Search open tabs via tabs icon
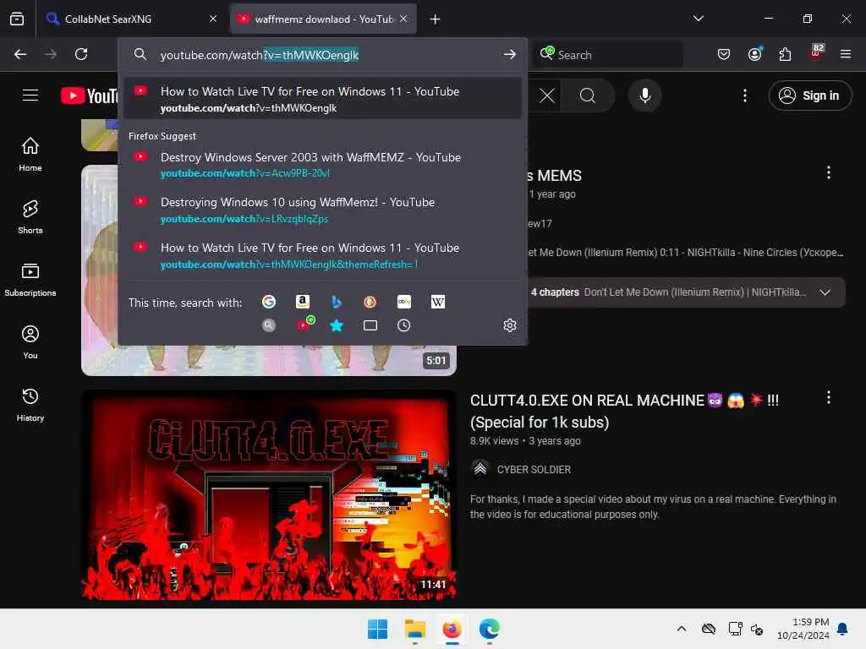This screenshot has height=649, width=866. [370, 325]
